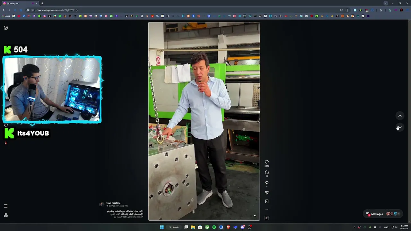Reload the current page
The height and width of the screenshot is (231, 411).
coord(15,10)
